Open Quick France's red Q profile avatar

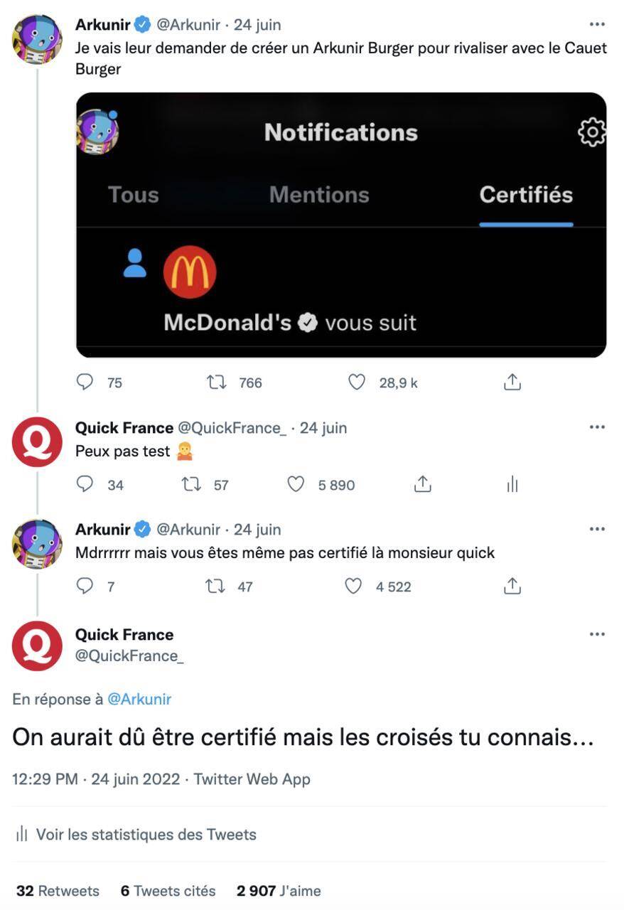click(37, 646)
